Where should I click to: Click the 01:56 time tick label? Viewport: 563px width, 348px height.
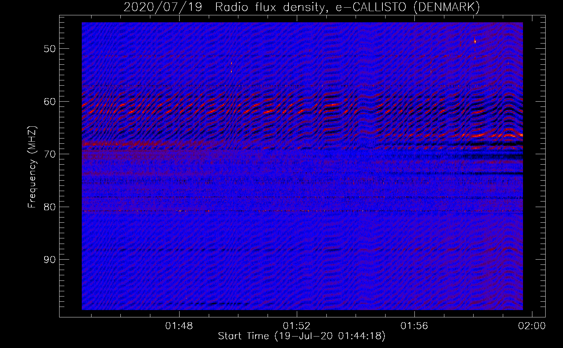414,326
